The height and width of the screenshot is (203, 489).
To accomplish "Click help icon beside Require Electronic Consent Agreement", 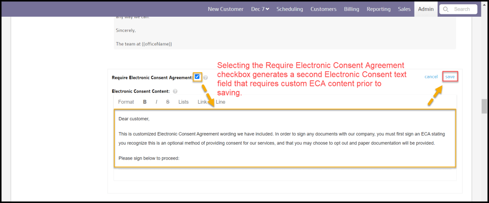I will 206,77.
